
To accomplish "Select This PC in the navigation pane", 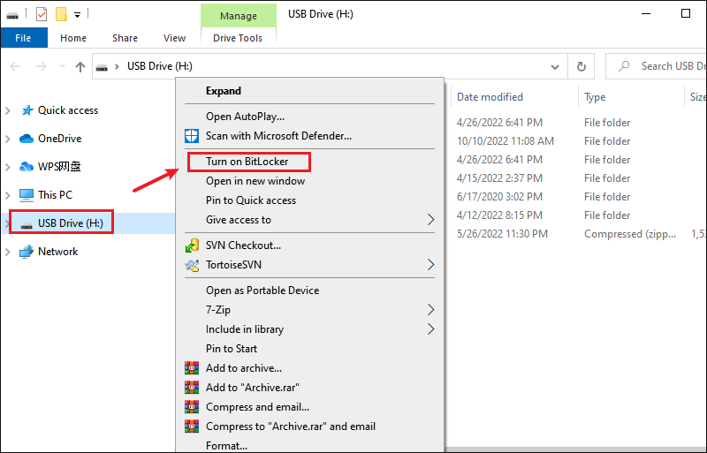I will (x=55, y=195).
